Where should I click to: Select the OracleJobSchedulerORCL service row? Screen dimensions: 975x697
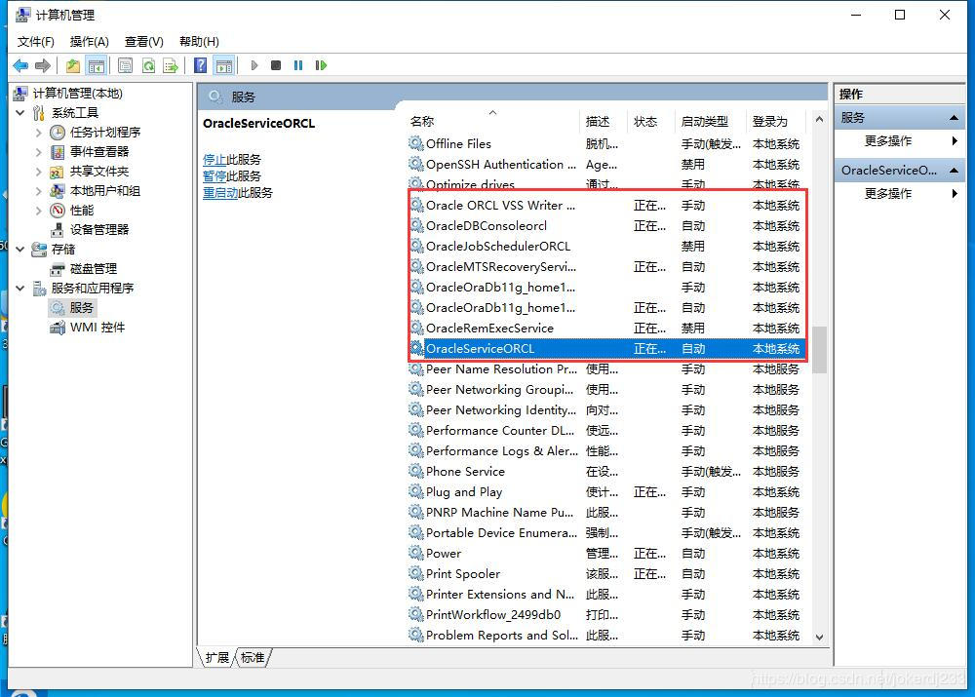pos(606,247)
